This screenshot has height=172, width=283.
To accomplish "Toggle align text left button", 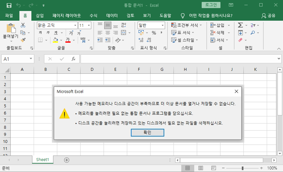I will click(x=100, y=33).
